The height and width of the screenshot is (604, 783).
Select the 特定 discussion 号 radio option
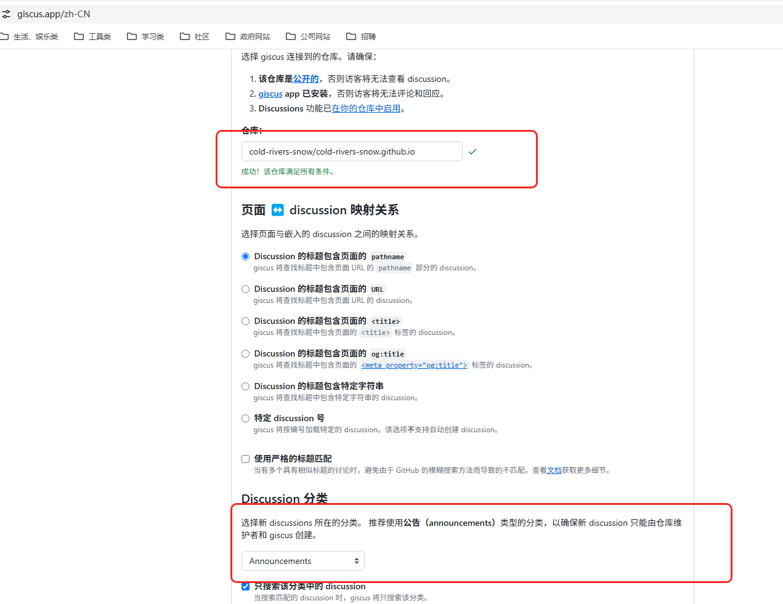tap(246, 418)
